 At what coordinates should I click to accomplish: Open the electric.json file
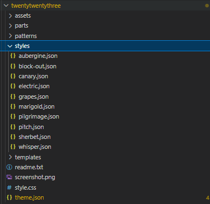pyautogui.click(x=34, y=86)
